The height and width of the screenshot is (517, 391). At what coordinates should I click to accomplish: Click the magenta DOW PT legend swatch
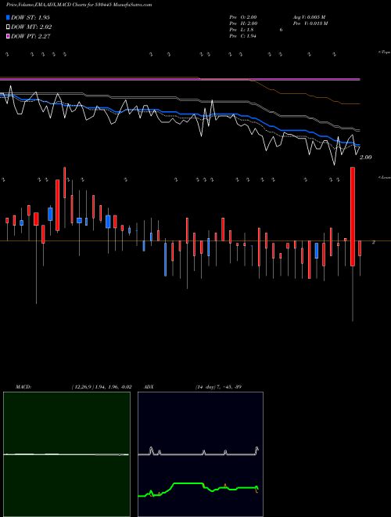[8, 36]
